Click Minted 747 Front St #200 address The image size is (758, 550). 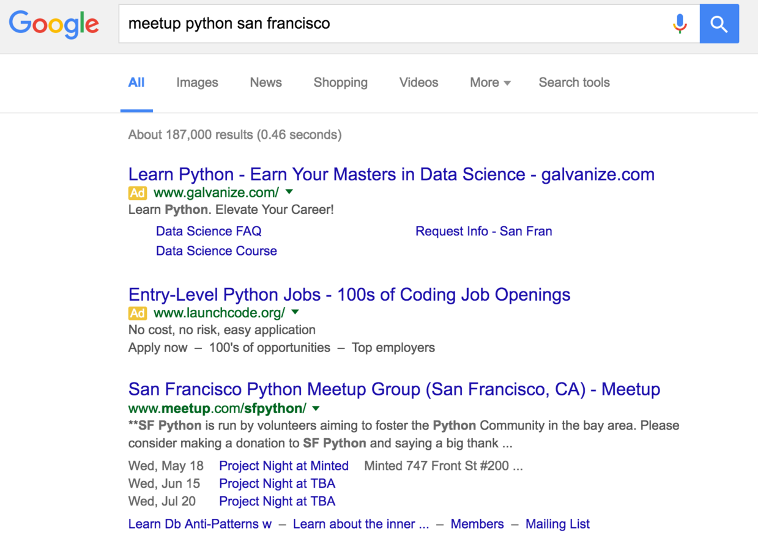coord(444,466)
